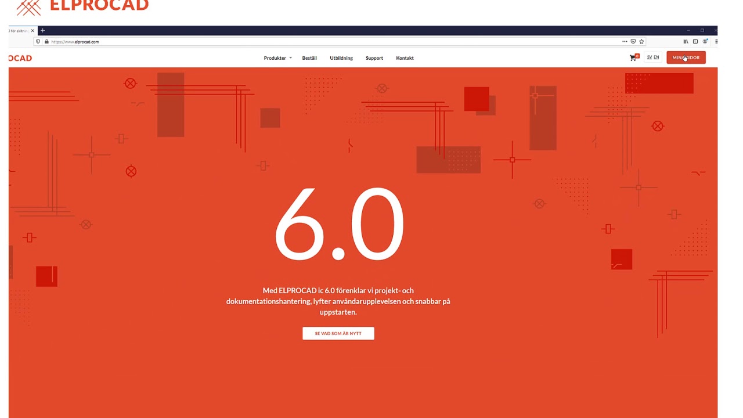Image resolution: width=743 pixels, height=418 pixels.
Task: Open Firefox page actions three-dot menu
Action: 625,42
